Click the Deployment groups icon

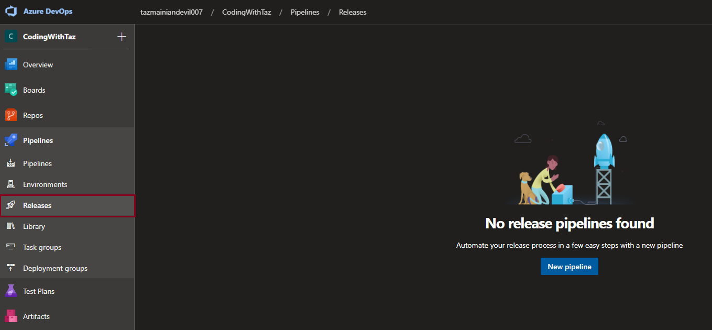click(x=10, y=268)
